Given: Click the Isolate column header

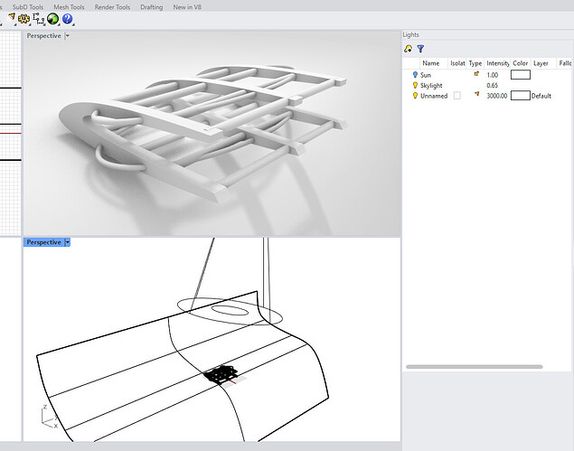Looking at the screenshot, I should [457, 63].
